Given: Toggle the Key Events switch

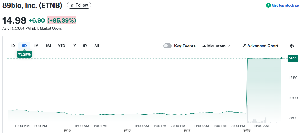Looking at the screenshot, I should coord(168,46).
